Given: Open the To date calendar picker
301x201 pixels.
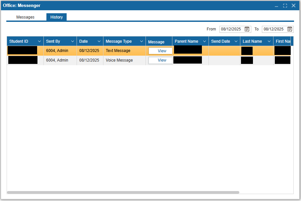Looking at the screenshot, I should (289, 29).
